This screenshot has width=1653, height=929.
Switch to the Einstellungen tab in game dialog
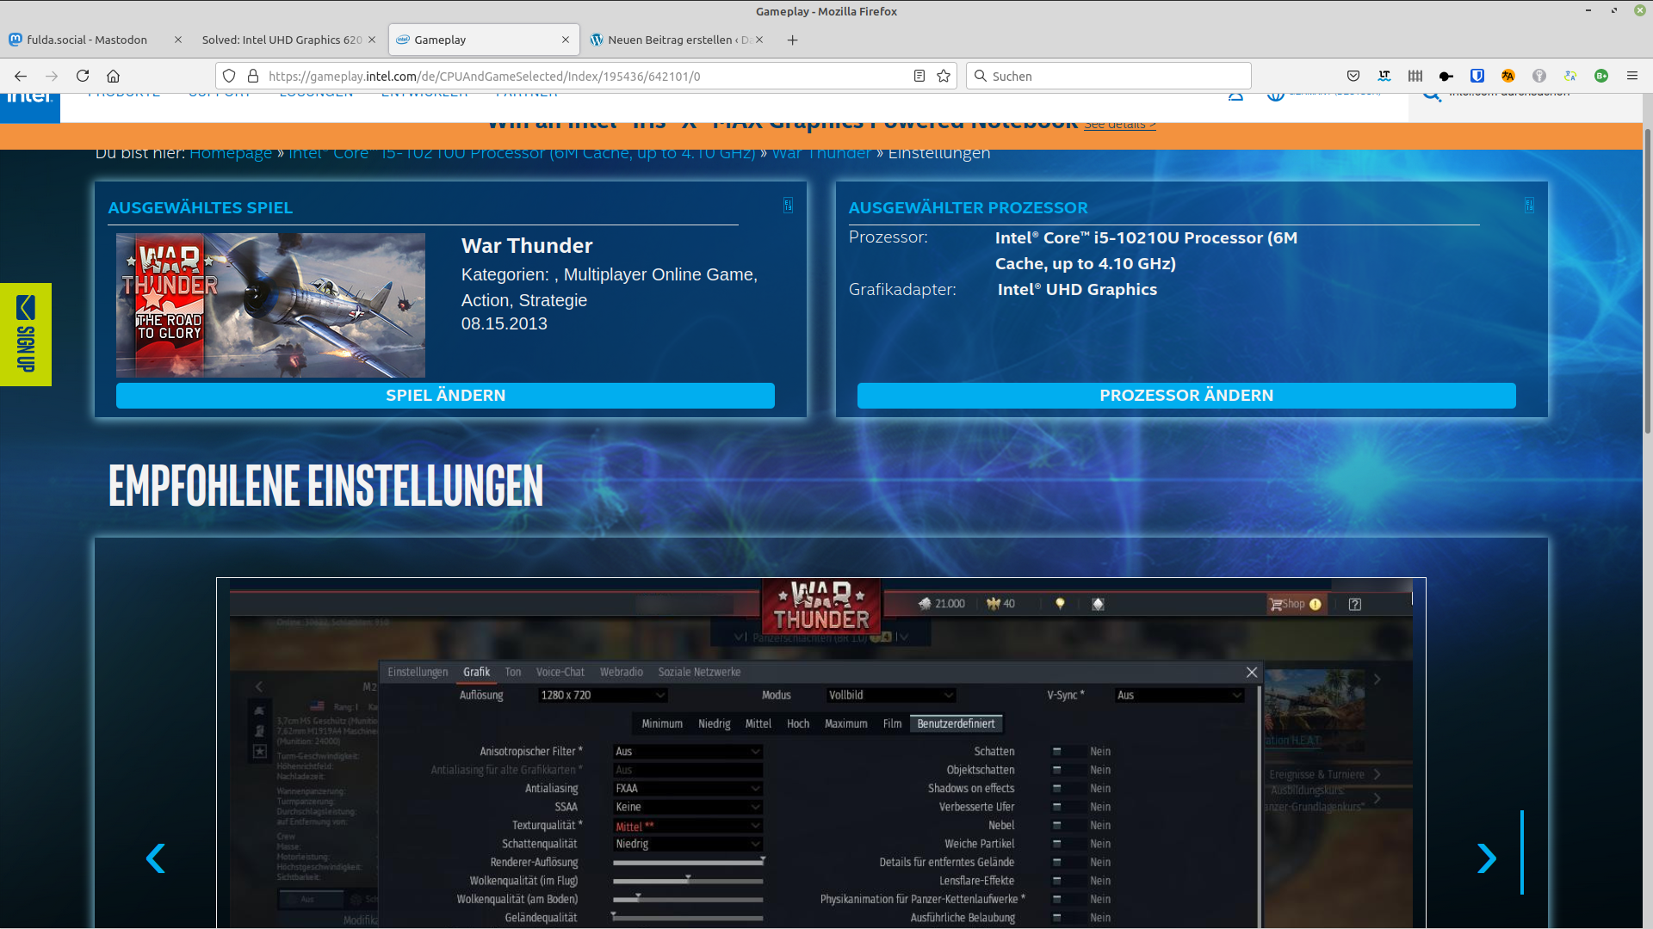(418, 672)
